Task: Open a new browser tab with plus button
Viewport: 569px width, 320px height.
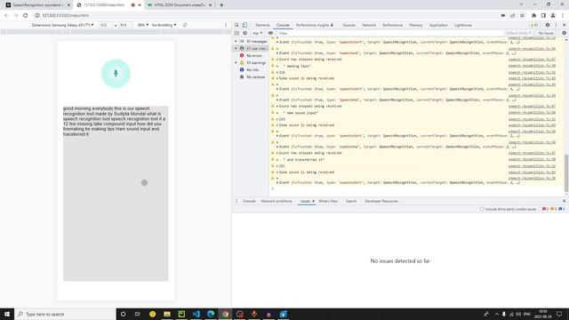Action: coord(221,5)
